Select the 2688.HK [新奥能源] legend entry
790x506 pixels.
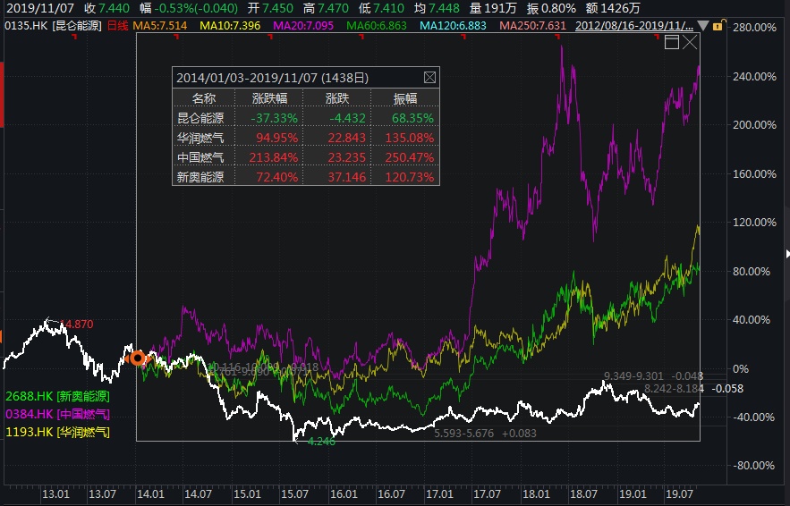click(57, 396)
